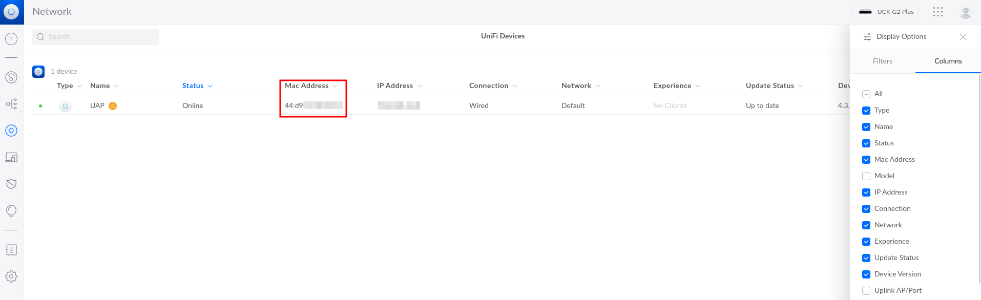Open the user account avatar
This screenshot has height=300, width=981.
click(966, 12)
